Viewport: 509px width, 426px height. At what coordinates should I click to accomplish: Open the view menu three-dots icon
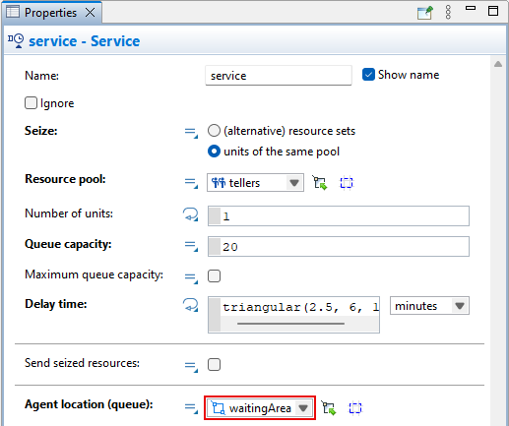pos(448,13)
